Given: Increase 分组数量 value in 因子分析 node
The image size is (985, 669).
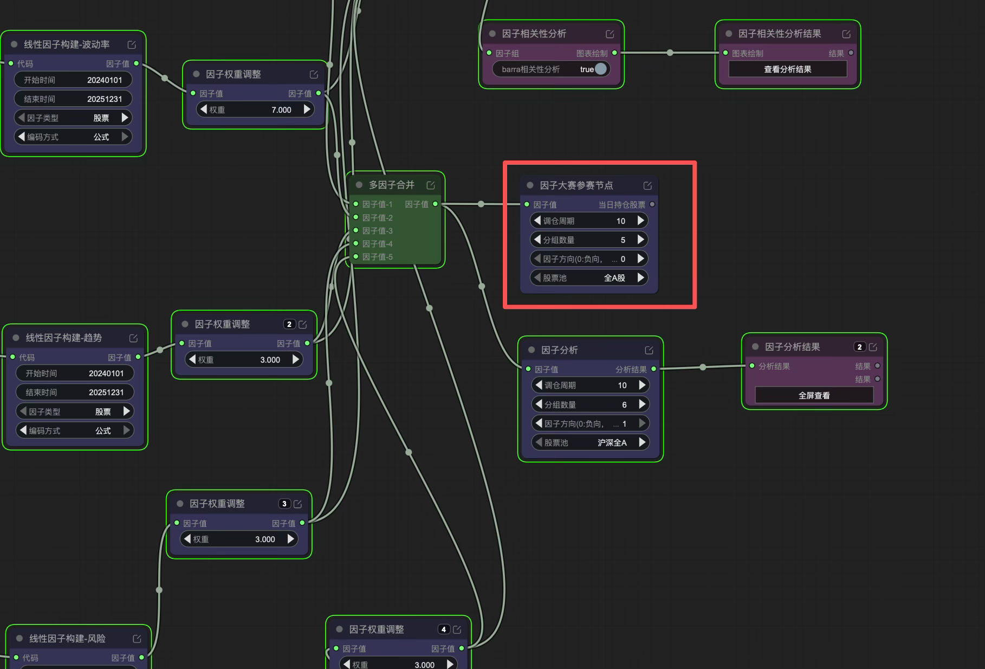Looking at the screenshot, I should pyautogui.click(x=643, y=404).
